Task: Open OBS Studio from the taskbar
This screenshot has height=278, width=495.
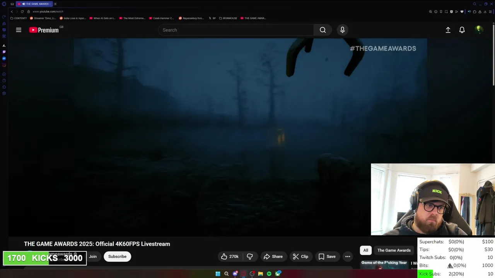Action: 252,274
